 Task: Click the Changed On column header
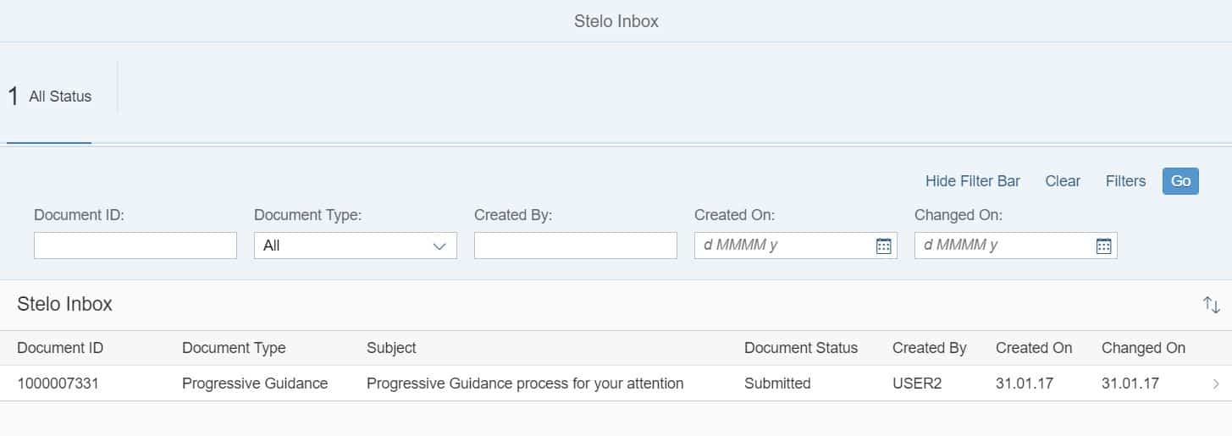tap(1143, 348)
